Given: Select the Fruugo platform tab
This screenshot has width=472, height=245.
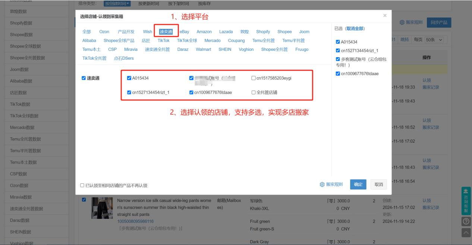Looking at the screenshot, I should [302, 49].
